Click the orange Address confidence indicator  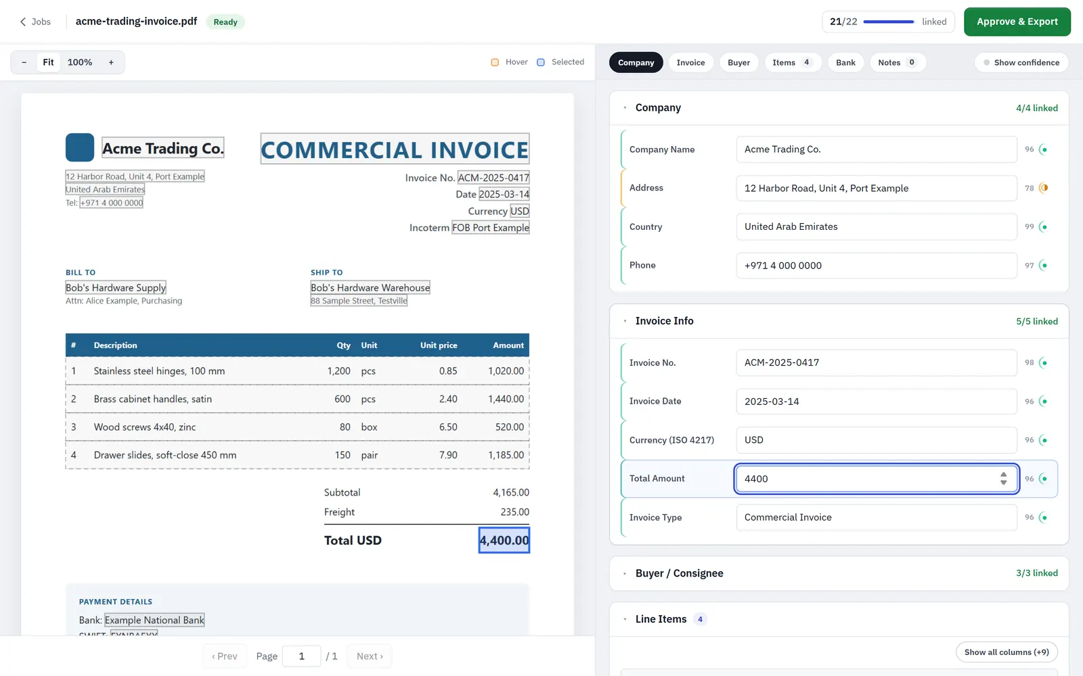pyautogui.click(x=1044, y=188)
